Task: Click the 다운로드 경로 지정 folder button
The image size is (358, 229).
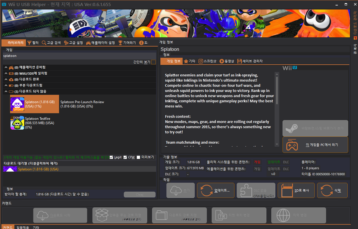Action: (x=179, y=215)
